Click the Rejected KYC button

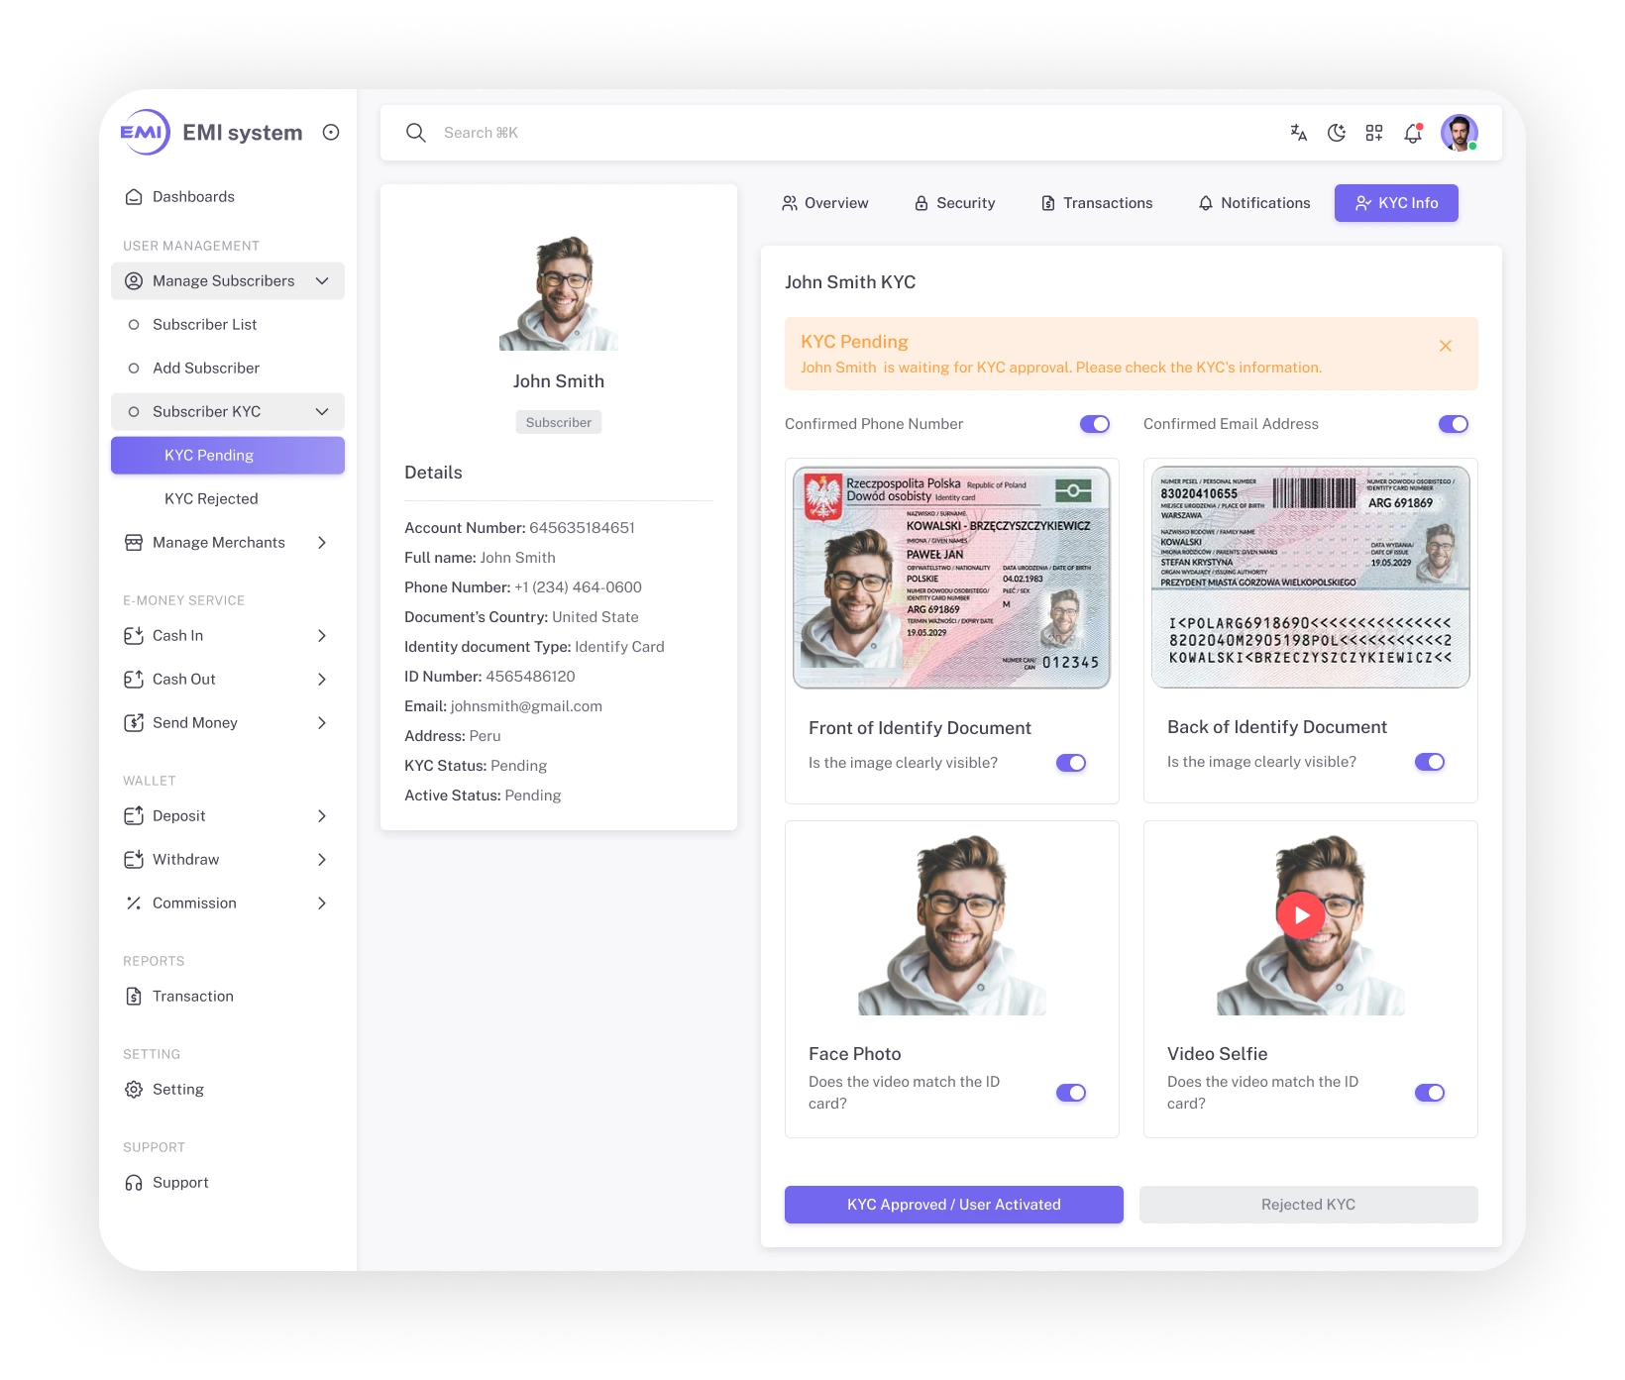1309,1205
